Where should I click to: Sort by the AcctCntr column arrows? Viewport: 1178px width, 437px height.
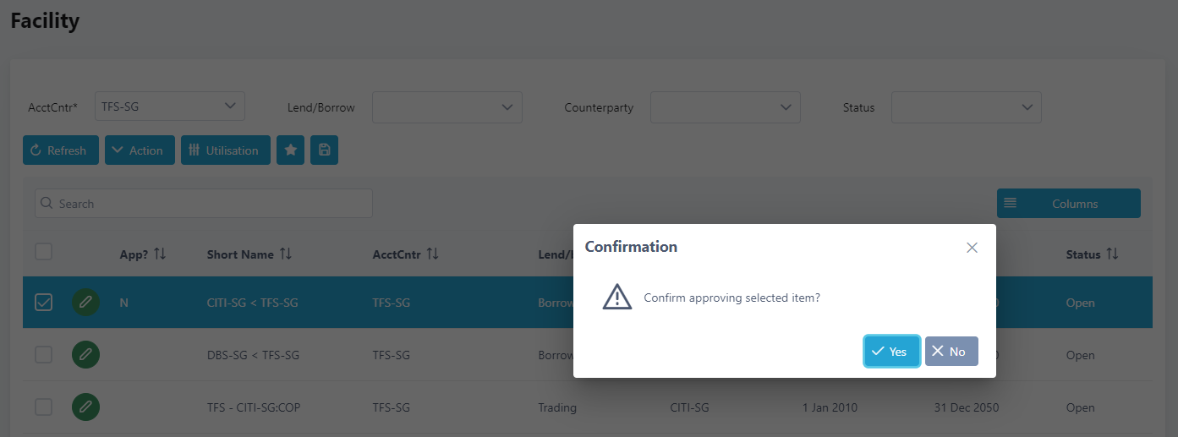click(x=432, y=254)
